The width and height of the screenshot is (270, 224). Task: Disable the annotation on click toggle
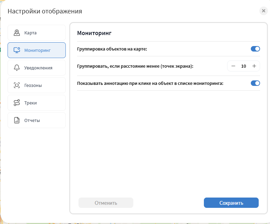click(255, 83)
